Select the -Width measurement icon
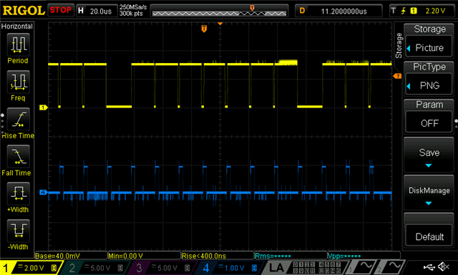 pos(19,231)
